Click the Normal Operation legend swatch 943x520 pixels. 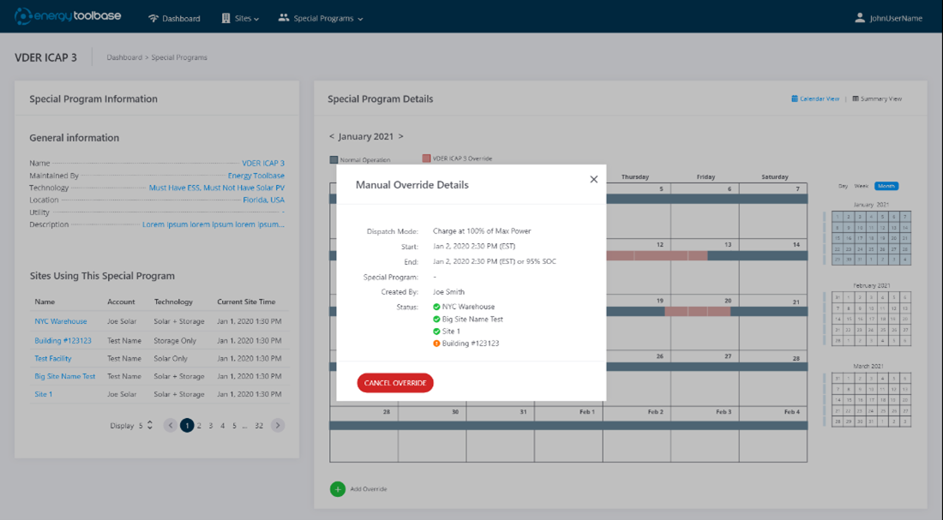click(333, 160)
